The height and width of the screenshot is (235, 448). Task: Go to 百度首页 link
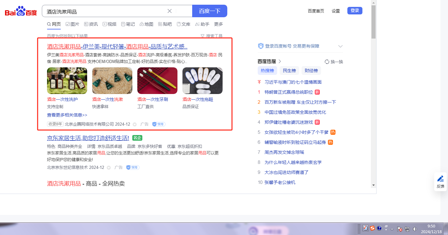pos(316,11)
